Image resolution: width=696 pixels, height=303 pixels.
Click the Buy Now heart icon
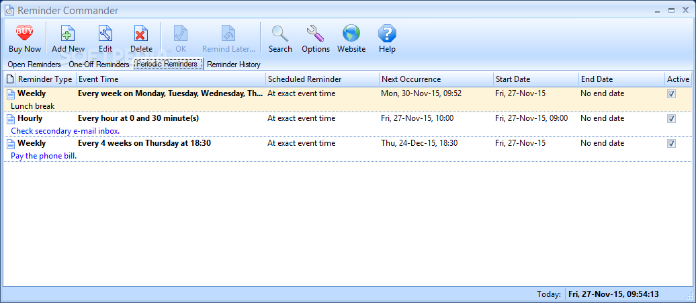tap(24, 34)
